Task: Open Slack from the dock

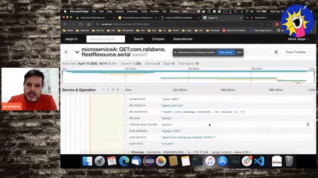Action: (247, 161)
